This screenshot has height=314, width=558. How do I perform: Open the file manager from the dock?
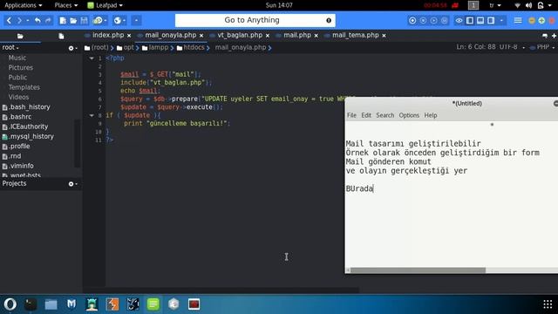(51, 304)
